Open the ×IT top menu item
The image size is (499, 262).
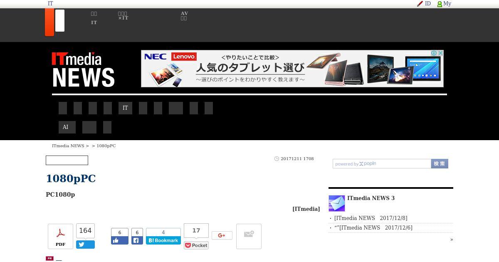123,16
